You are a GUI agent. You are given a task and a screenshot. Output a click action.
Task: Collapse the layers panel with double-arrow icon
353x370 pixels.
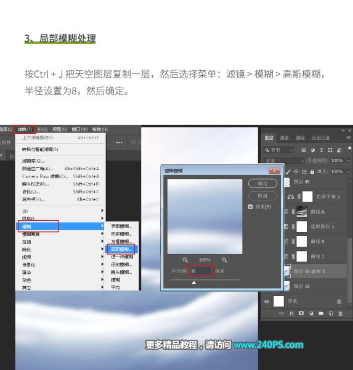point(343,130)
